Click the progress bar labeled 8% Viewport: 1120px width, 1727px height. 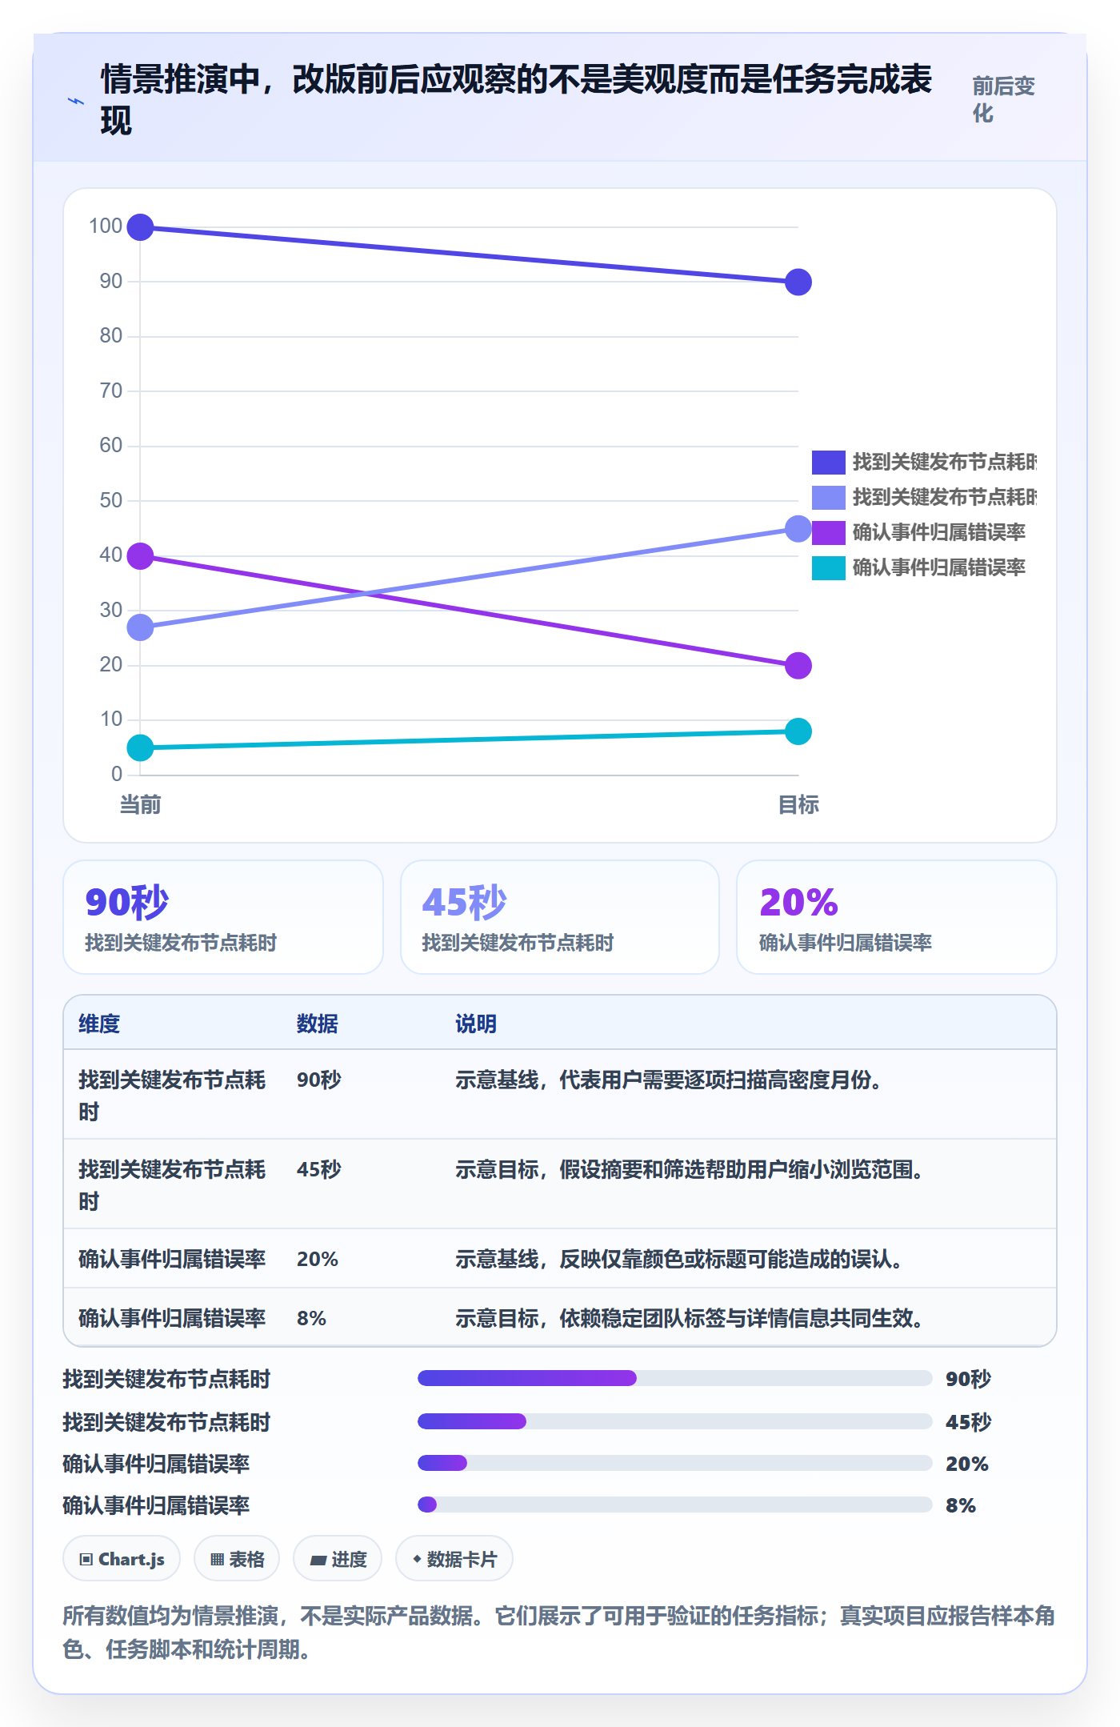[675, 1505]
